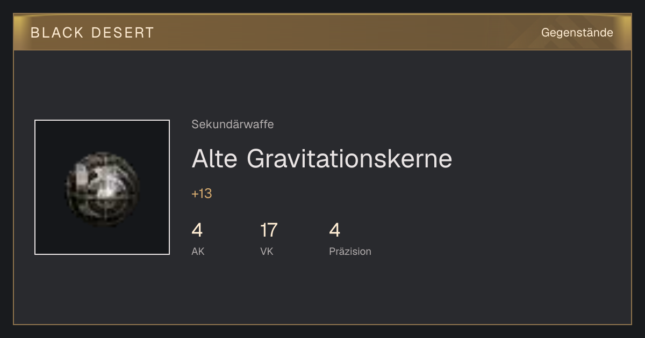Open the Gegenstände link in header

577,33
